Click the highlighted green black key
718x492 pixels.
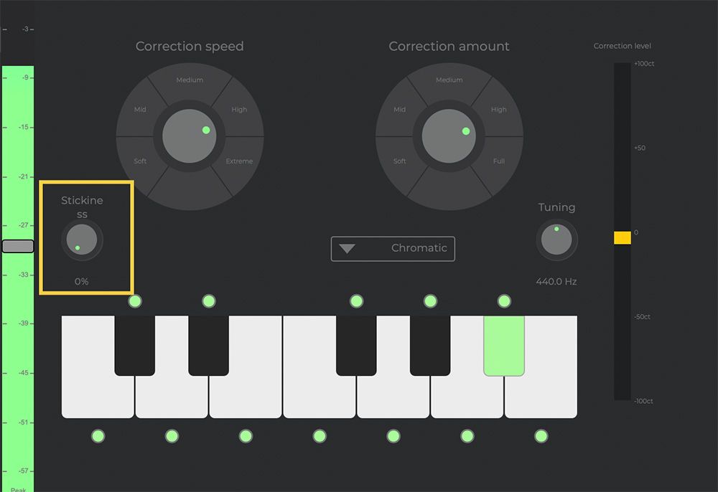click(504, 346)
